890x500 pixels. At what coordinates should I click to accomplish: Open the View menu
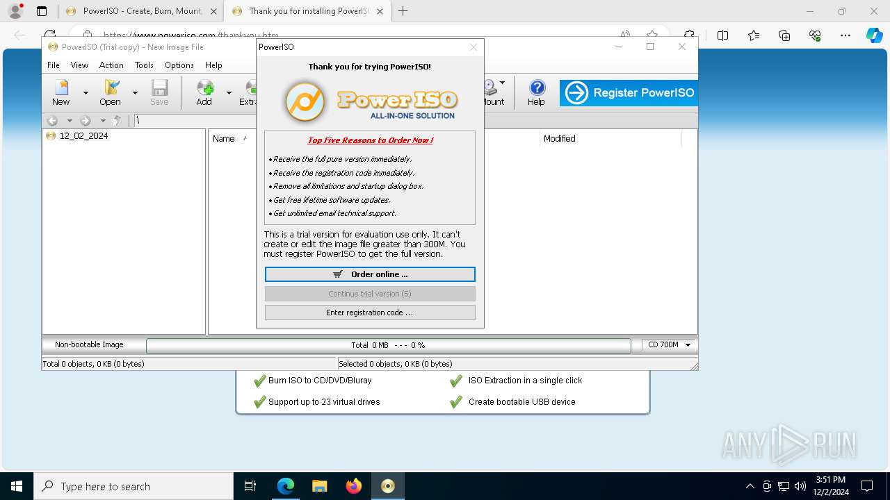pos(79,65)
